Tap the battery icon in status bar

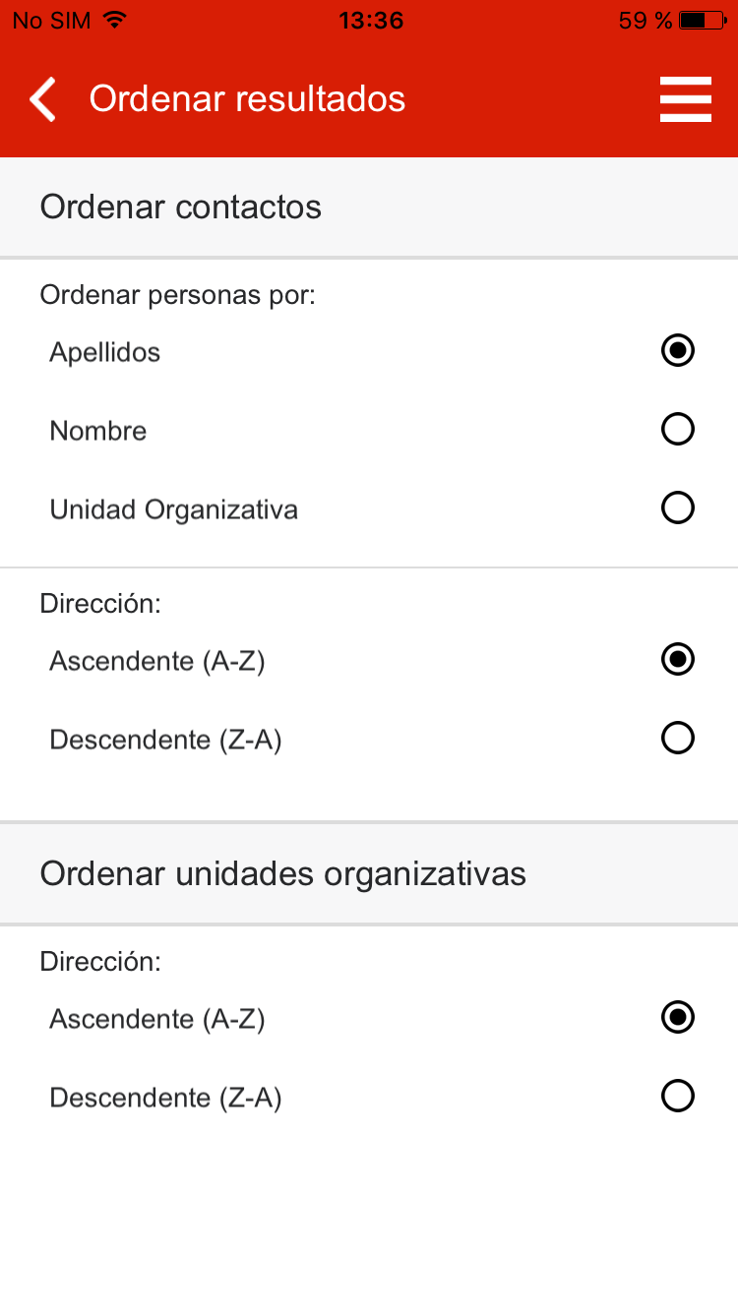706,21
